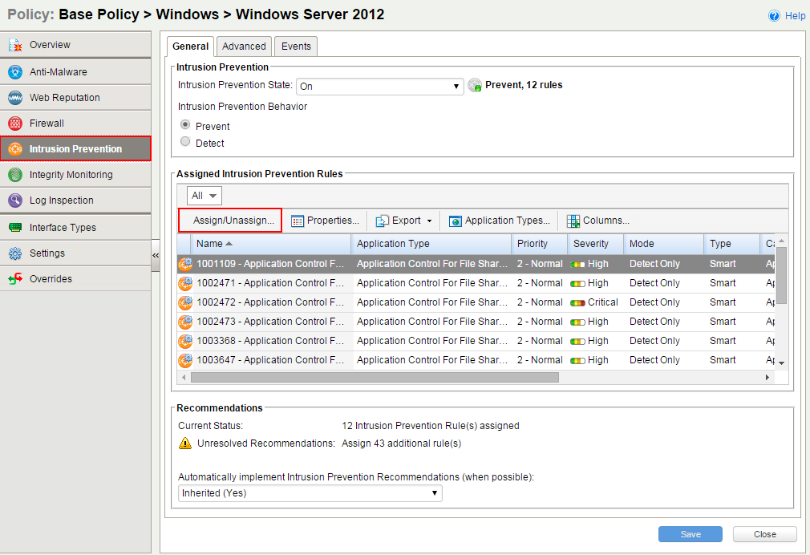Click the Critical severity cell for rule 1002472

tap(596, 302)
